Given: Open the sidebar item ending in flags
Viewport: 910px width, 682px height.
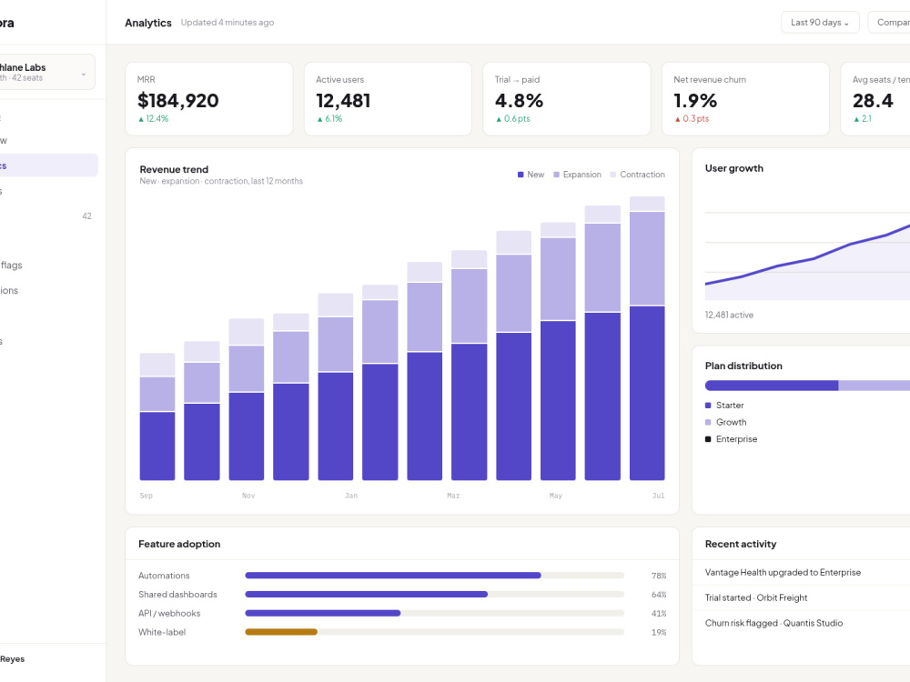Looking at the screenshot, I should point(47,265).
